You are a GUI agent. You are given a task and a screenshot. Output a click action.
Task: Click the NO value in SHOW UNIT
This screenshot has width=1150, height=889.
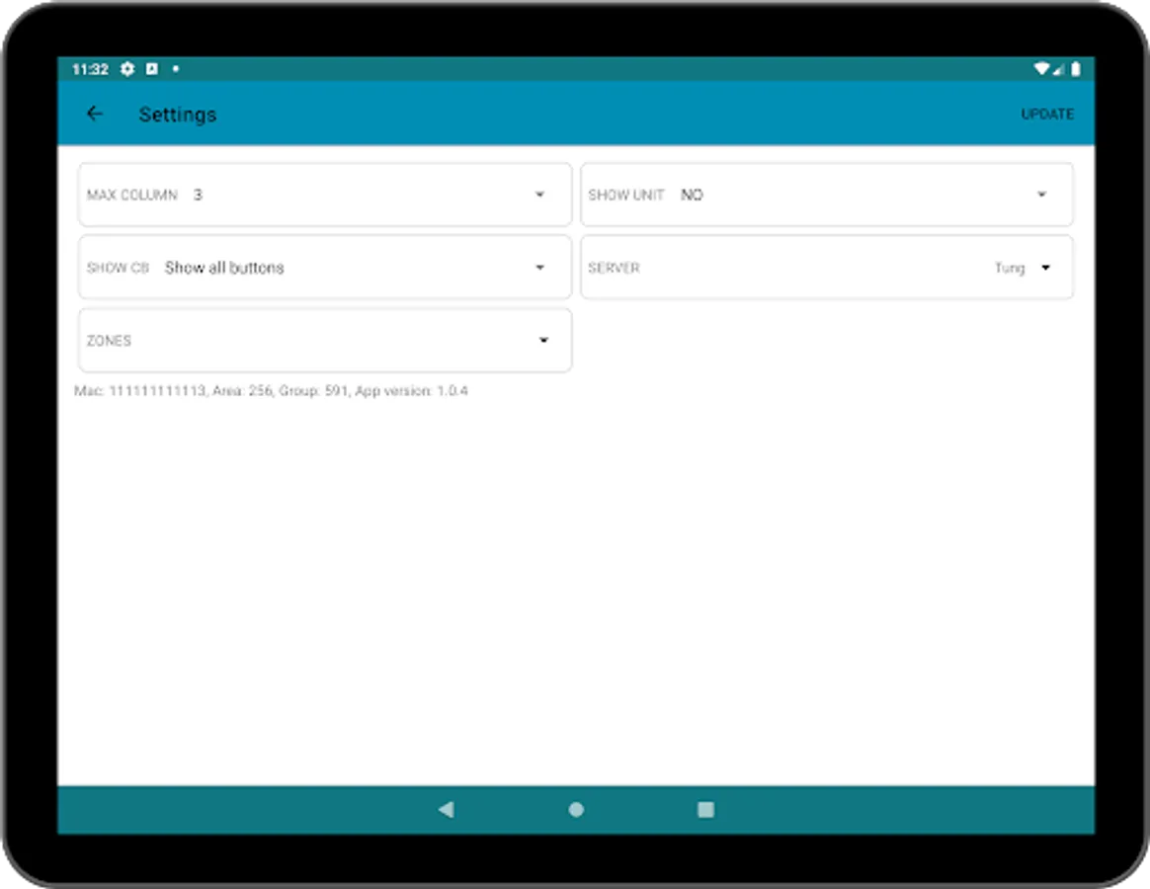692,195
